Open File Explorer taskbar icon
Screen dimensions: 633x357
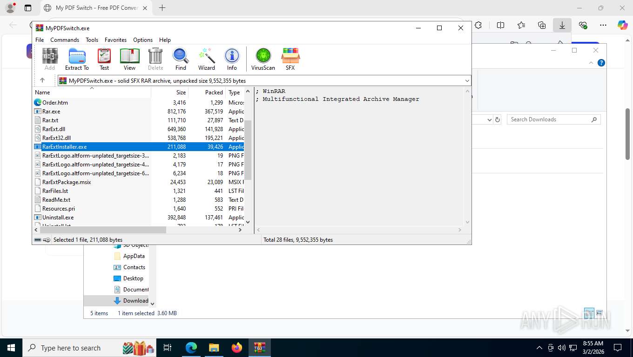pos(214,348)
